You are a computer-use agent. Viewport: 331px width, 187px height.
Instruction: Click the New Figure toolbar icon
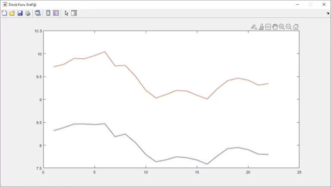4,13
